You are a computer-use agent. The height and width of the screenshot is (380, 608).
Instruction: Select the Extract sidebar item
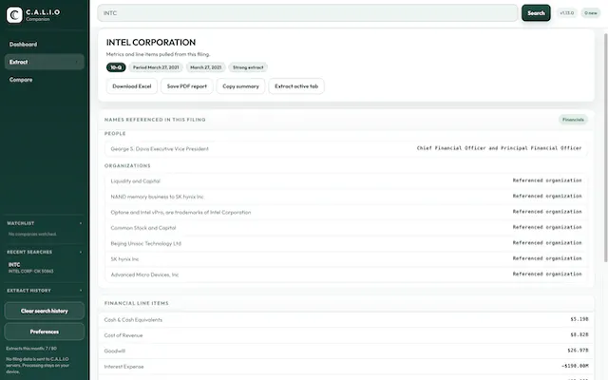click(x=45, y=62)
